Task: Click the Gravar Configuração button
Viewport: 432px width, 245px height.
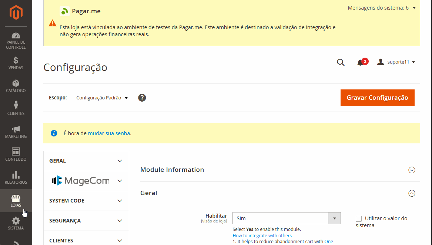Action: coord(377,98)
